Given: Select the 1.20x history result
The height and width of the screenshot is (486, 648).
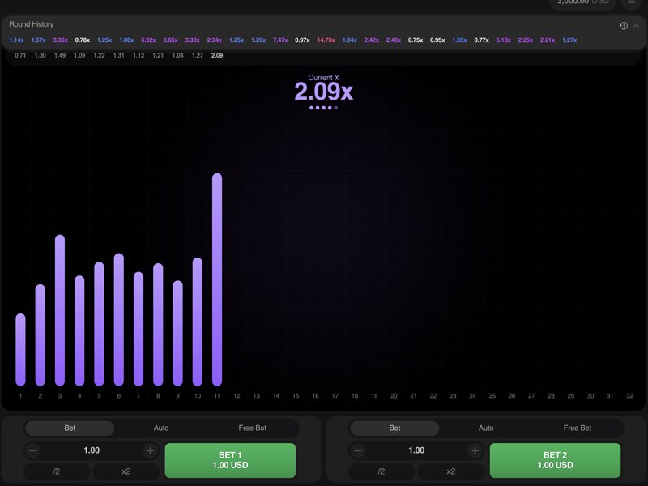Looking at the screenshot, I should (x=258, y=40).
